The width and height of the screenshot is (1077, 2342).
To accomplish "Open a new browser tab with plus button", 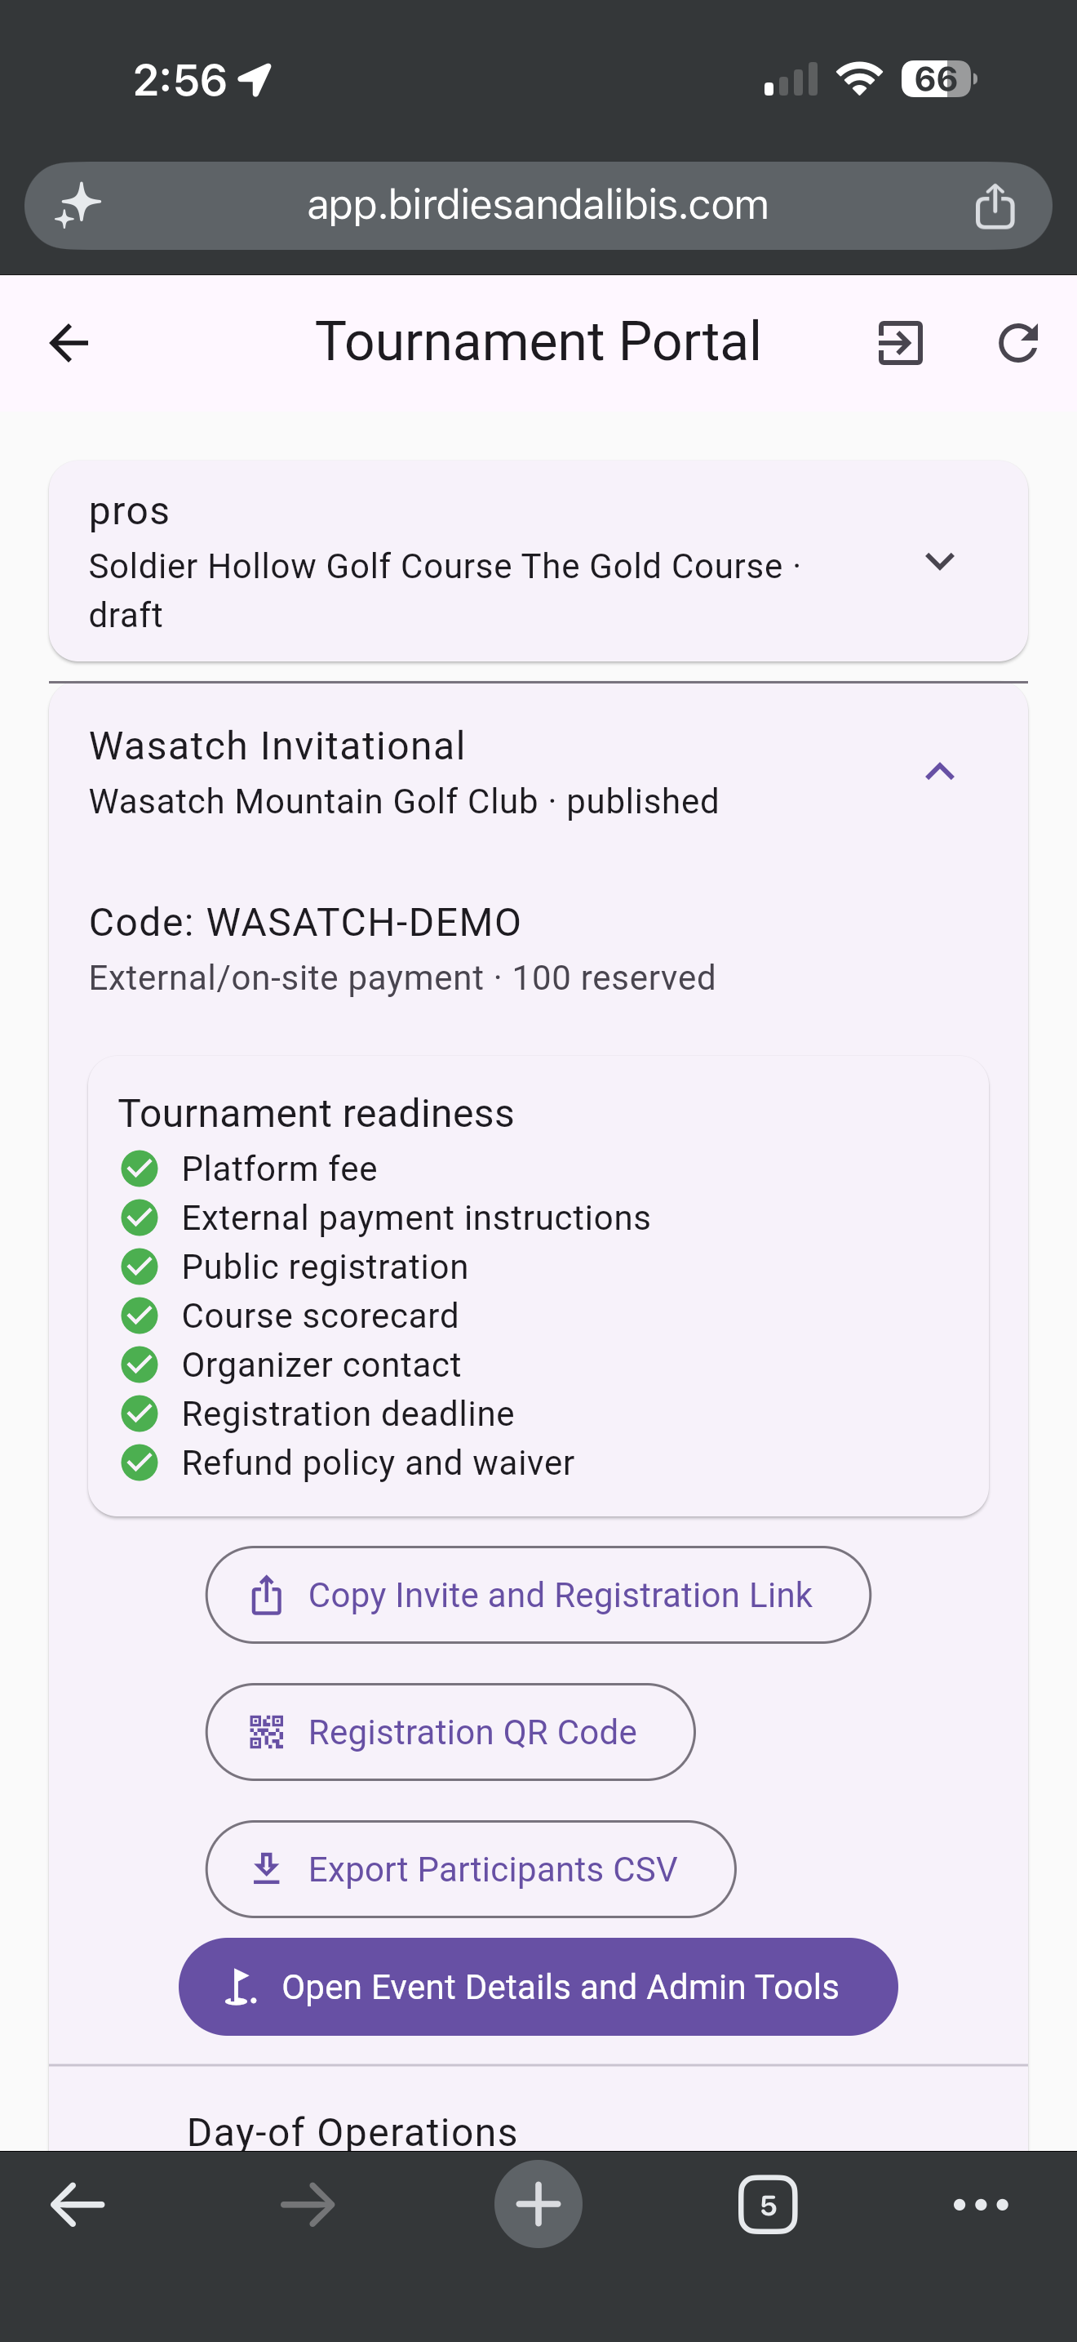I will tap(538, 2204).
